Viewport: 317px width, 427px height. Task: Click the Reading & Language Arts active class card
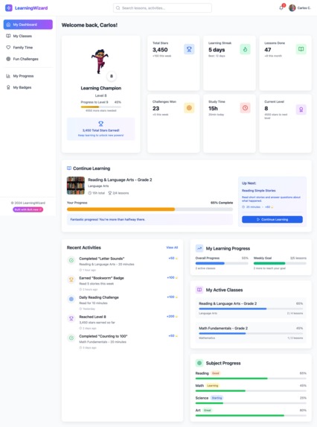pos(251,309)
